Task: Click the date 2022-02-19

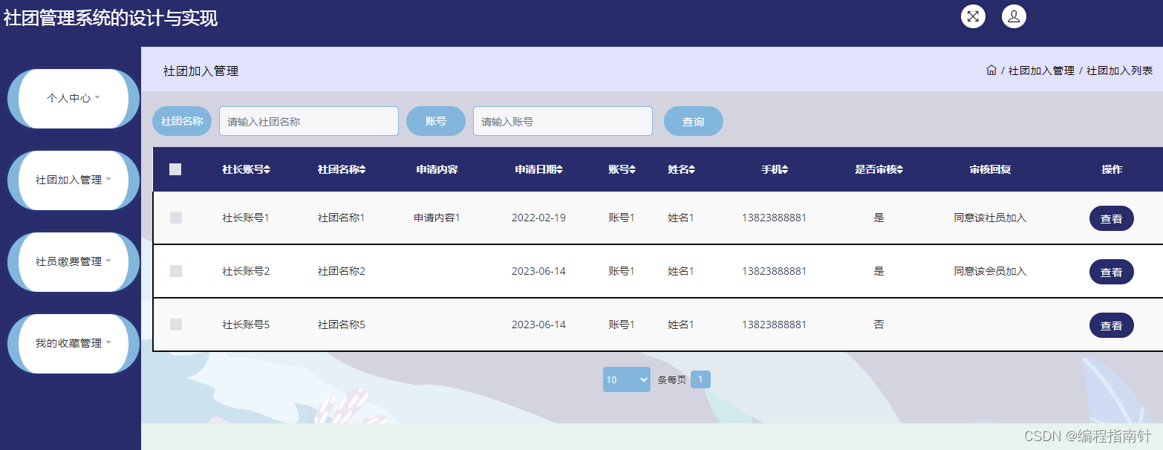Action: point(538,218)
